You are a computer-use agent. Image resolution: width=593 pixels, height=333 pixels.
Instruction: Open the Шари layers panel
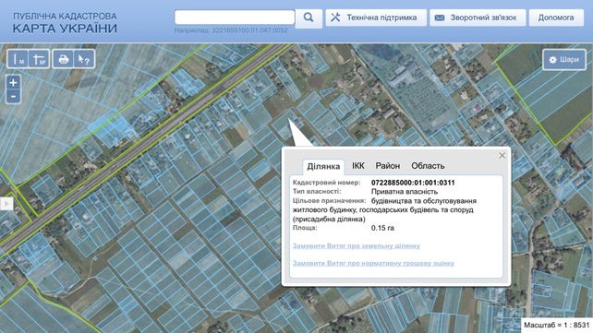tap(564, 60)
